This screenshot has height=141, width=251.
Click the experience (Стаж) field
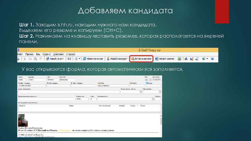(x=93, y=99)
